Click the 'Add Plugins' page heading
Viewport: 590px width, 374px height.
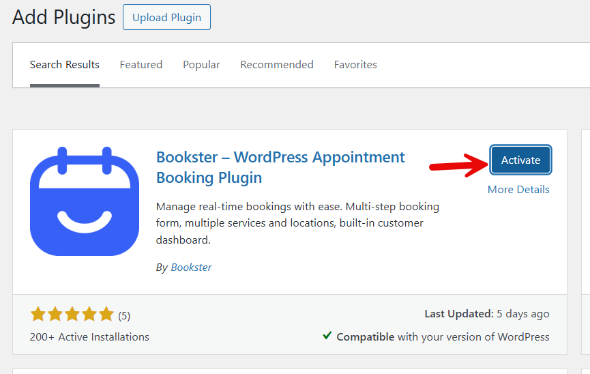(x=63, y=18)
